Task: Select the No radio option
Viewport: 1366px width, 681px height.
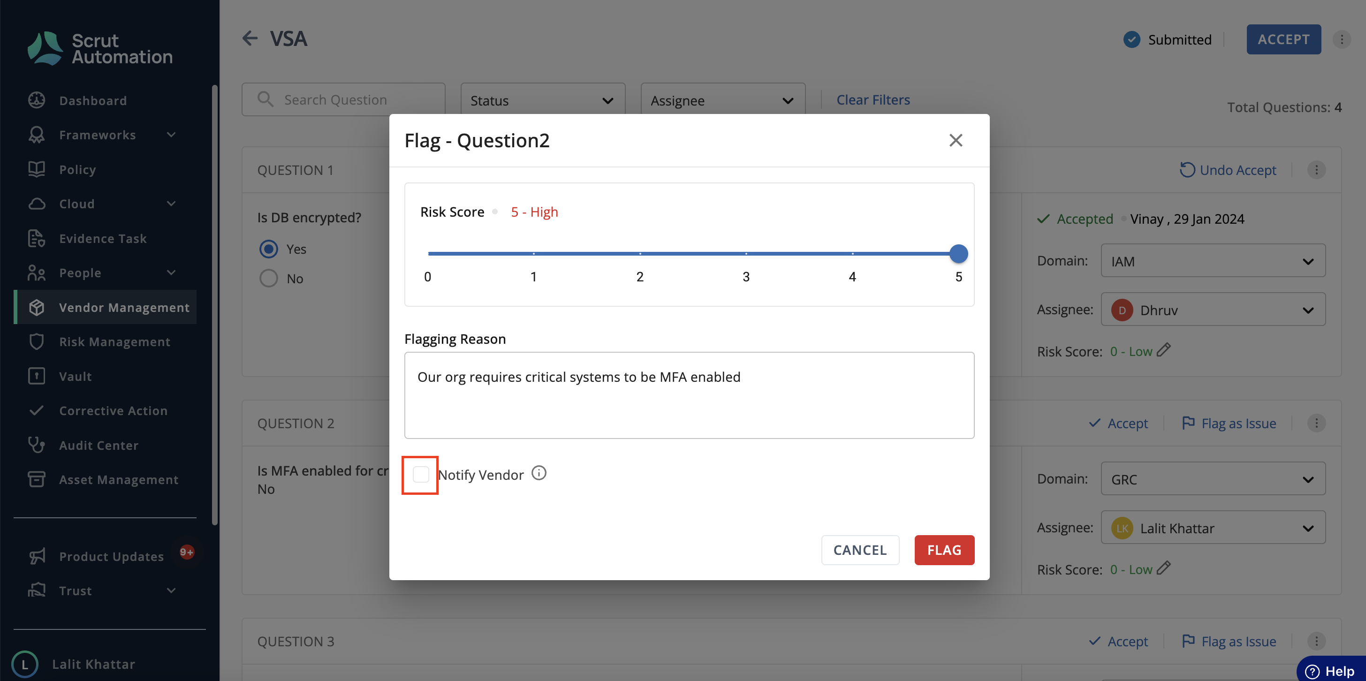Action: click(269, 279)
